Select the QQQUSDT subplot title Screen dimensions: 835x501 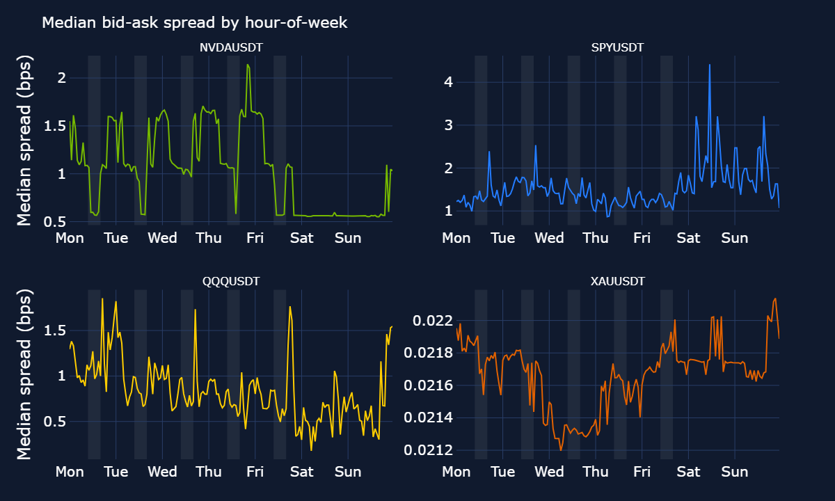point(231,282)
